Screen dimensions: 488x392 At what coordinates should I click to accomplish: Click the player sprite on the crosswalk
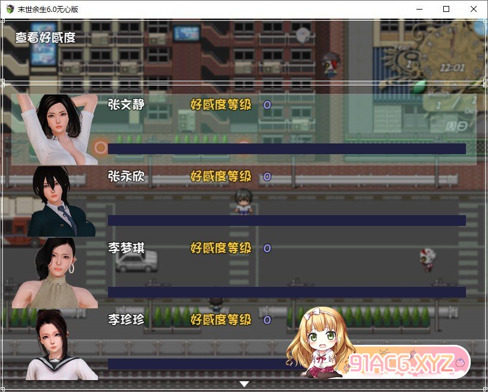pyautogui.click(x=242, y=201)
